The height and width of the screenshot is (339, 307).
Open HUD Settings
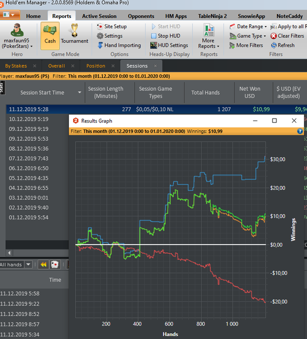pyautogui.click(x=169, y=45)
